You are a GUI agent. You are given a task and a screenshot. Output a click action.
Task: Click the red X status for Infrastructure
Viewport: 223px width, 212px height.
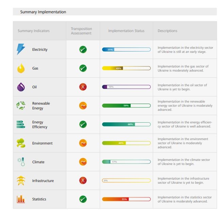[x=83, y=181]
